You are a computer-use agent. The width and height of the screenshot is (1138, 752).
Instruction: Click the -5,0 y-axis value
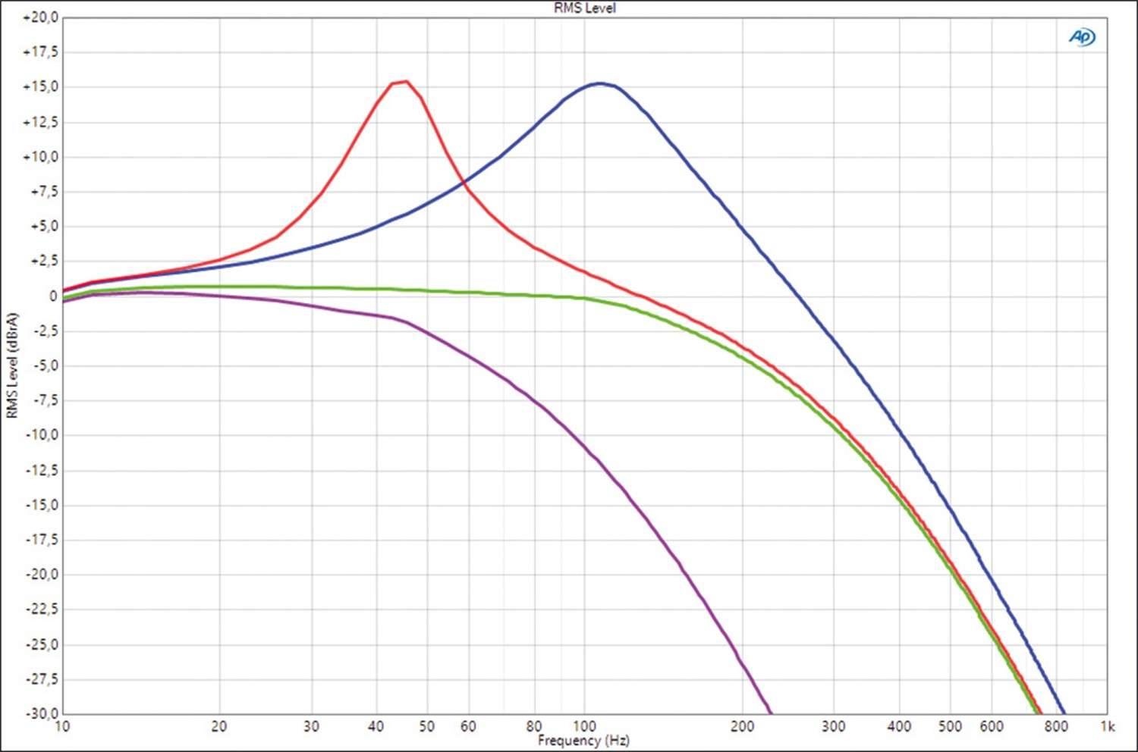44,366
